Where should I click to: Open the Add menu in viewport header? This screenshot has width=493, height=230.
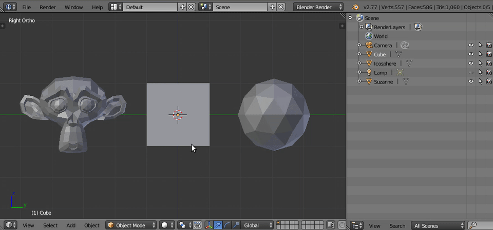[71, 225]
